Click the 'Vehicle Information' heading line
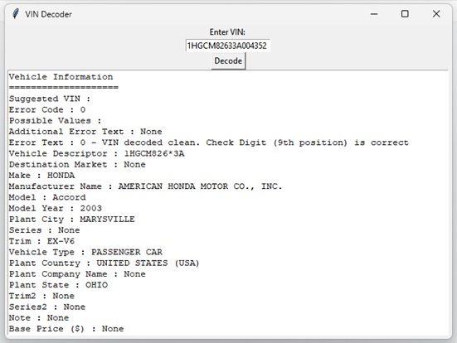The image size is (457, 343). click(61, 77)
